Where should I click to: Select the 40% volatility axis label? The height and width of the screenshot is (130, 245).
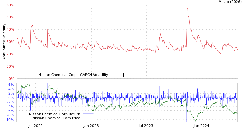[10, 29]
